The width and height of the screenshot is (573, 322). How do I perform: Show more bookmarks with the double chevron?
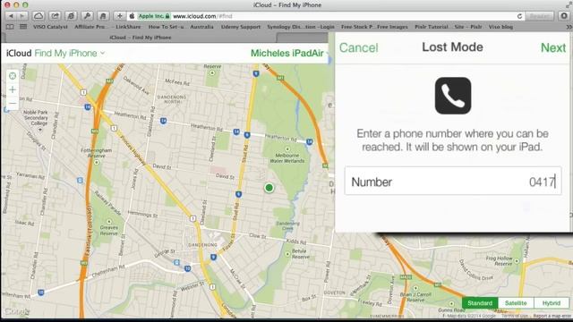click(x=569, y=27)
